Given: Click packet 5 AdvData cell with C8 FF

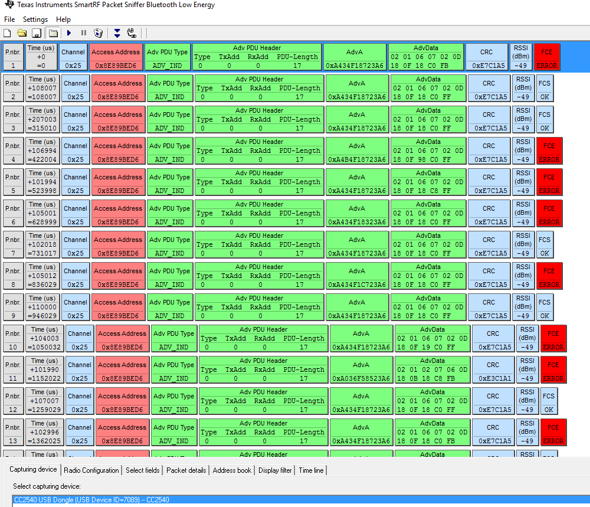Looking at the screenshot, I should (x=428, y=182).
